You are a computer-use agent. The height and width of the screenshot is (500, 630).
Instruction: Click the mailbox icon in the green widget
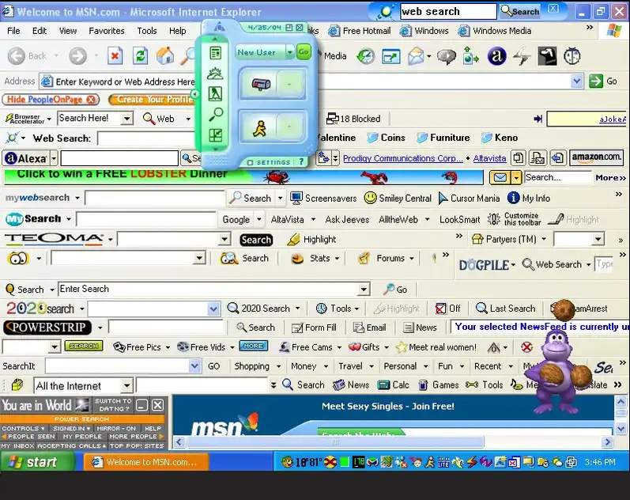click(261, 84)
